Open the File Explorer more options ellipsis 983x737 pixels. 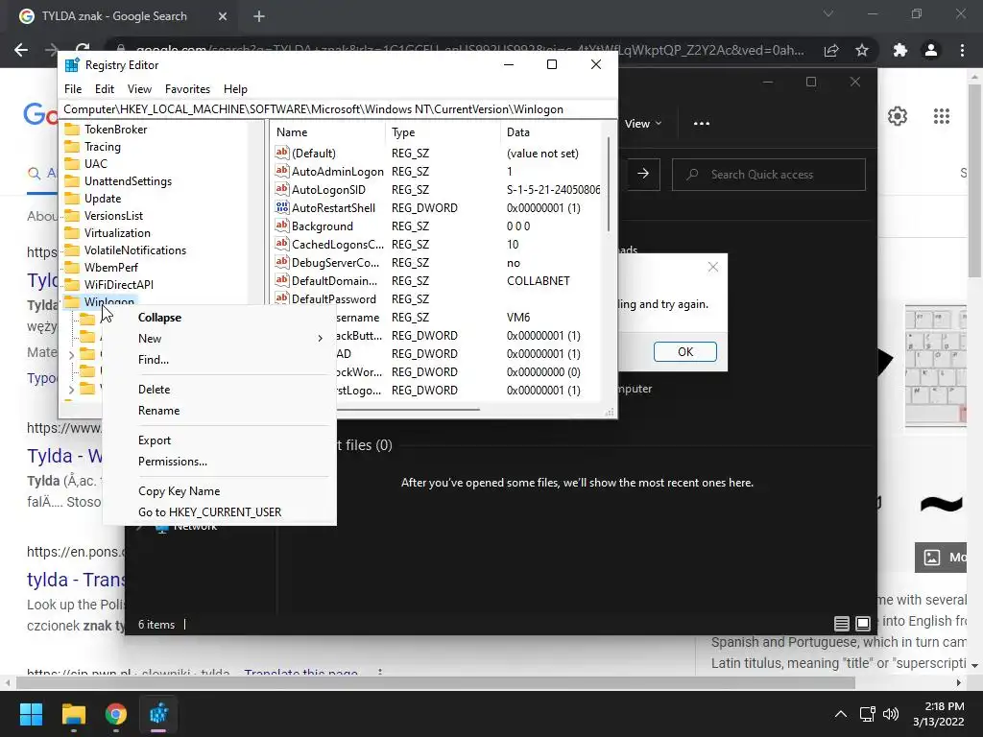point(702,124)
